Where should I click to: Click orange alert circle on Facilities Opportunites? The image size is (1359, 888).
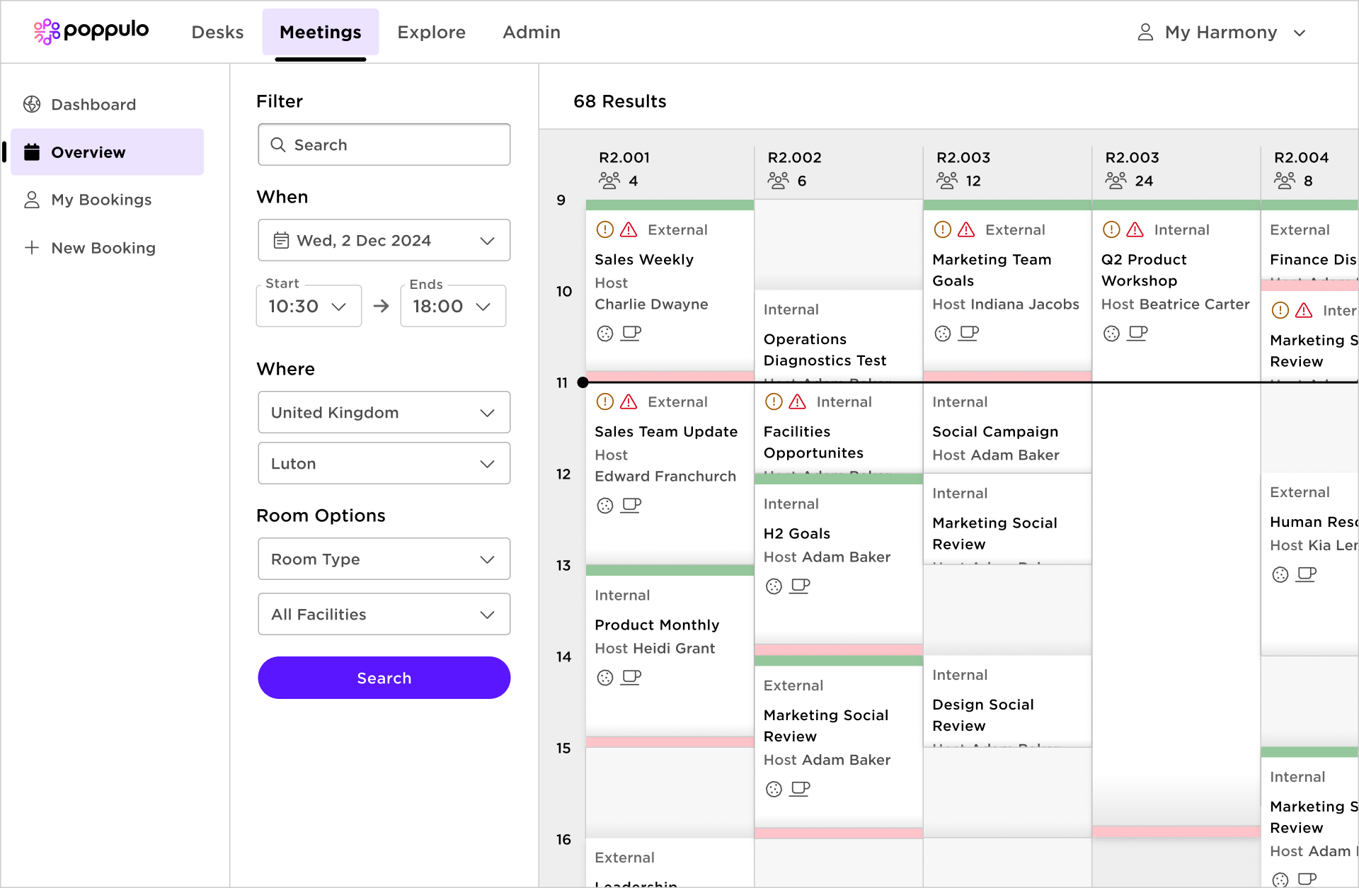[774, 402]
